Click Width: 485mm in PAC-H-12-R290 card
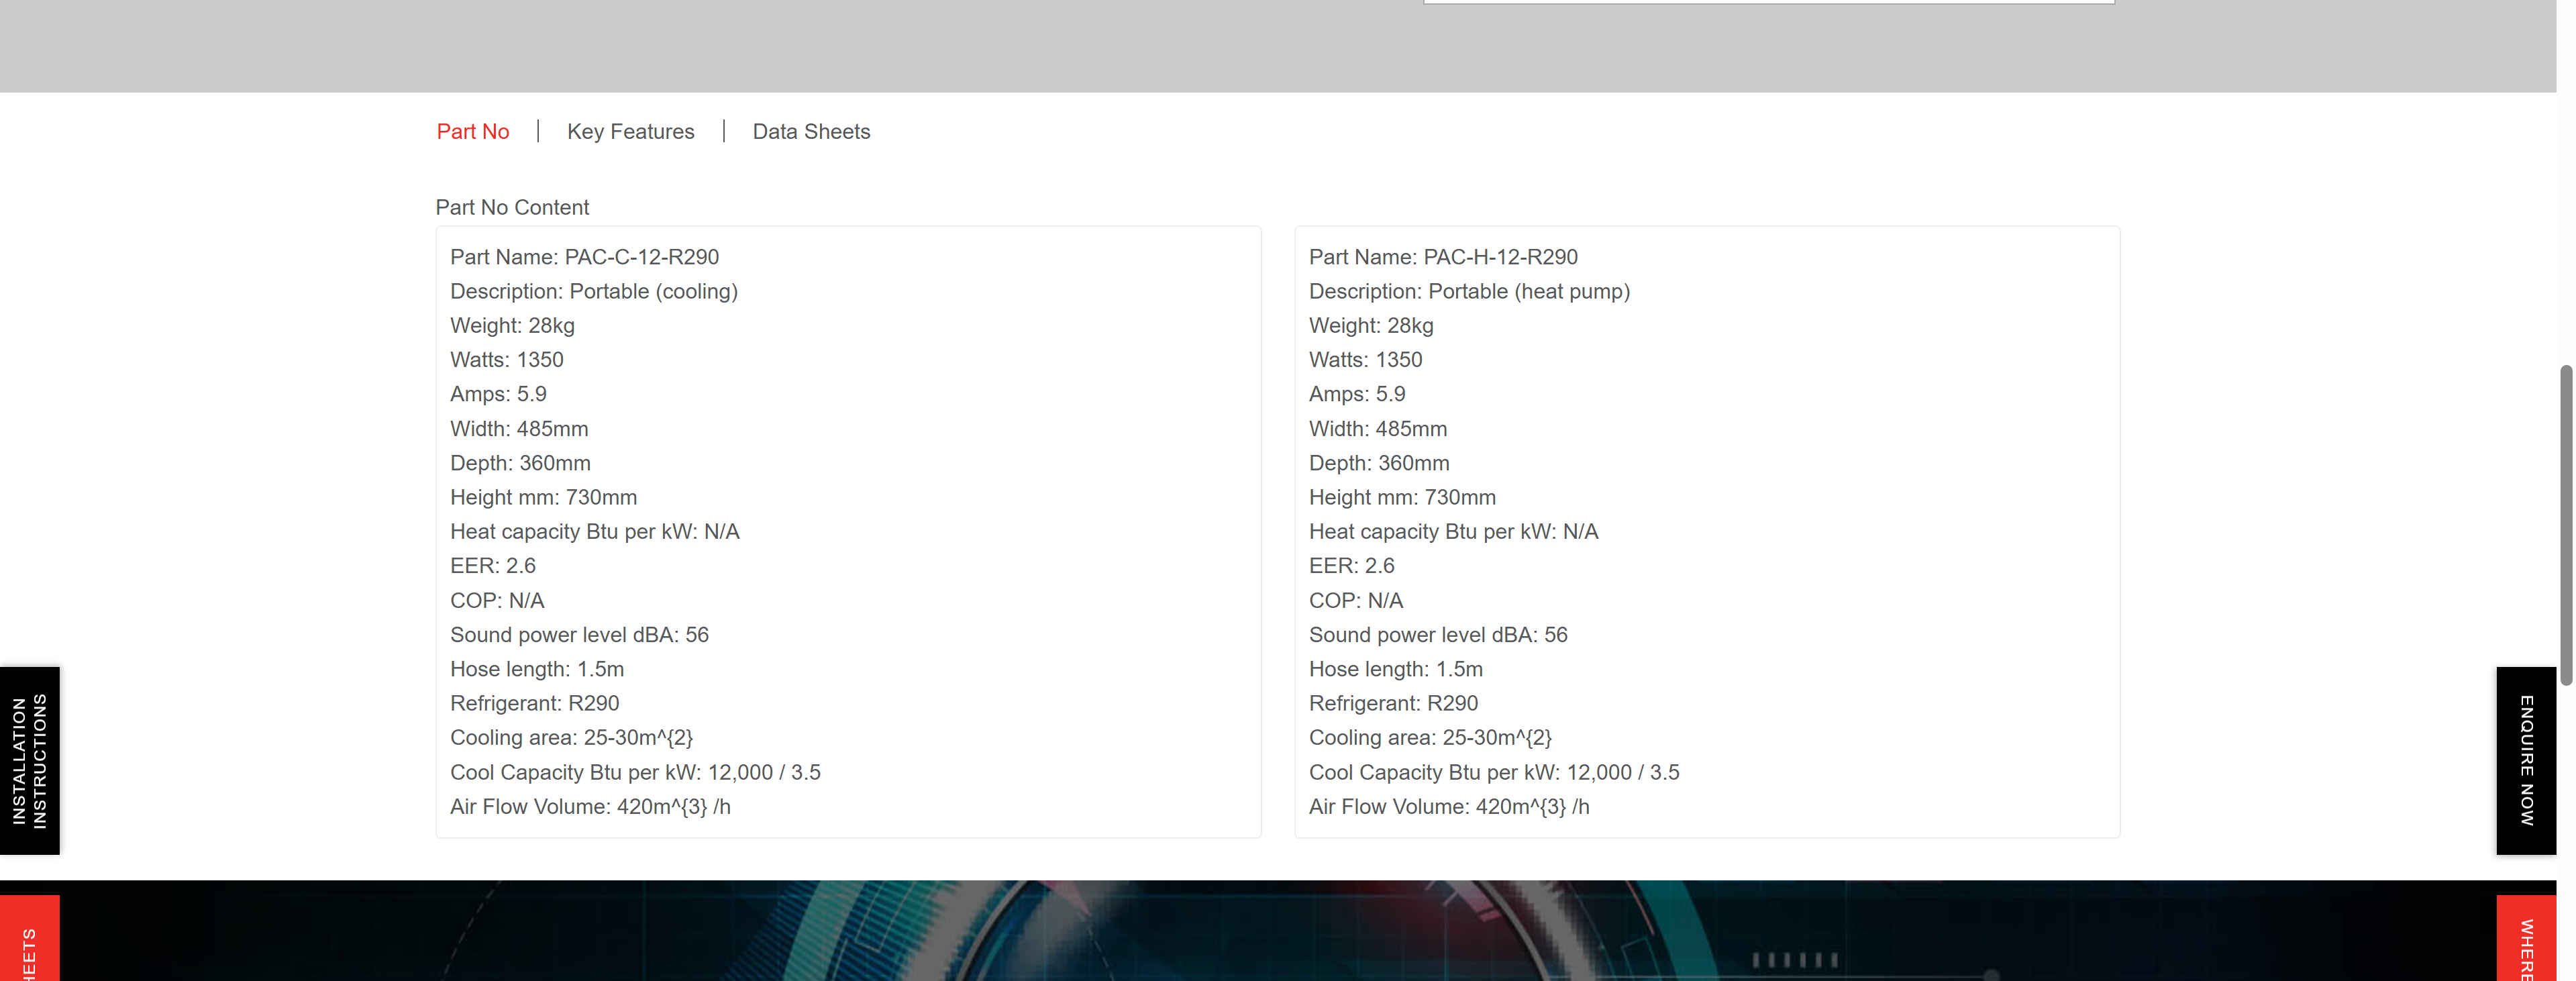 (x=1378, y=429)
